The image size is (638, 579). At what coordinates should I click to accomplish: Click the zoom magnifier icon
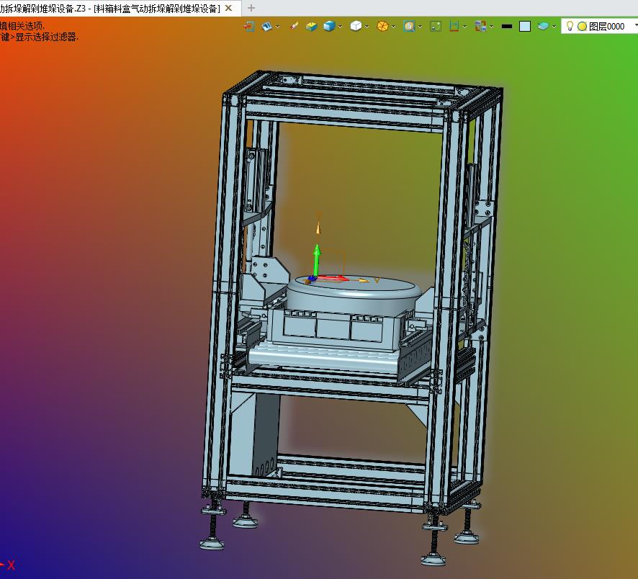click(x=409, y=27)
